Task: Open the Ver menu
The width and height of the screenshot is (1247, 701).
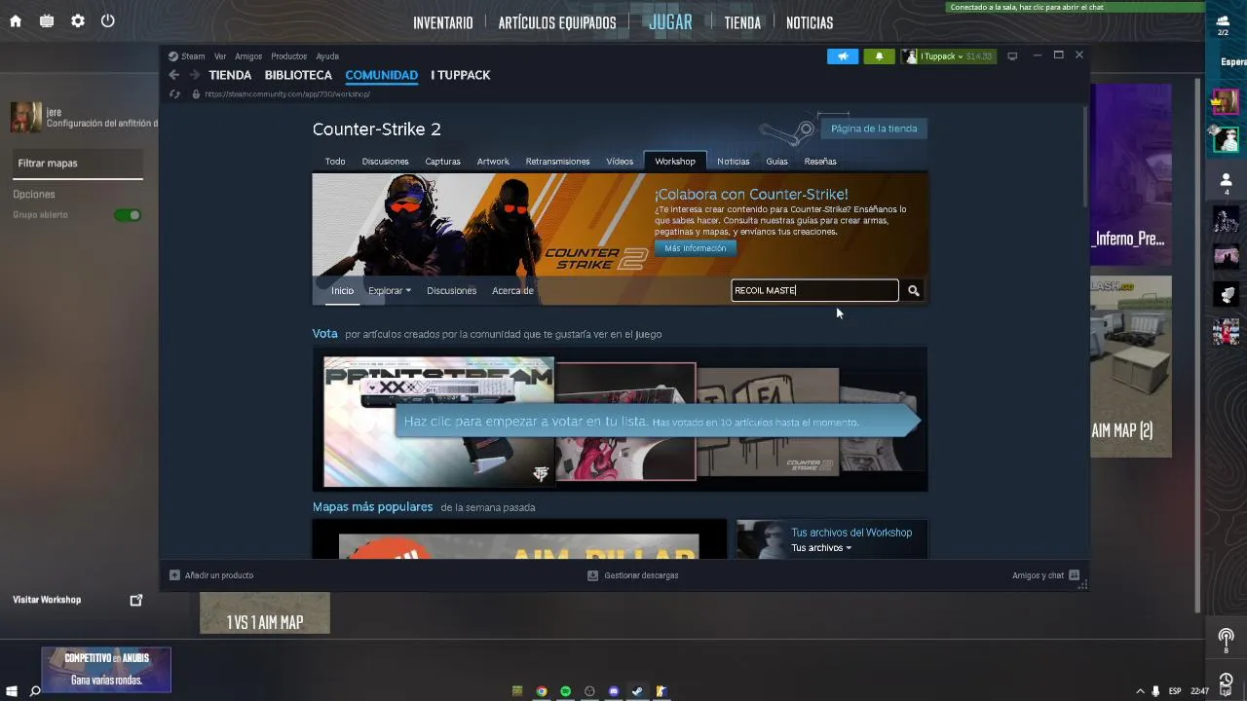Action: tap(220, 56)
